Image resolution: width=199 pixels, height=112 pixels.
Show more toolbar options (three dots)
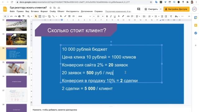(x=183, y=16)
